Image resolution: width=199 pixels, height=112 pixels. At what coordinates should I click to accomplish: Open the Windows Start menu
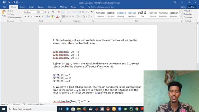3,109
